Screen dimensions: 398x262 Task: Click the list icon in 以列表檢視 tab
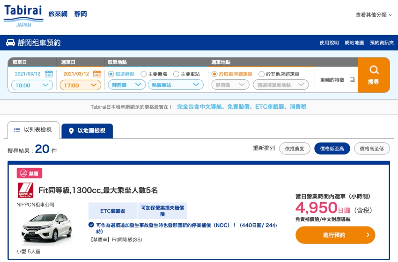point(17,130)
